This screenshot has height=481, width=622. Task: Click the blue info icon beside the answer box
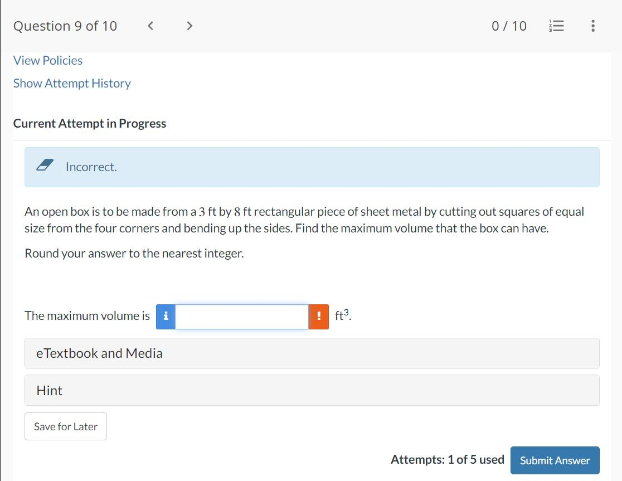pos(166,316)
